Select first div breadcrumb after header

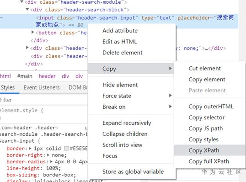(65, 76)
